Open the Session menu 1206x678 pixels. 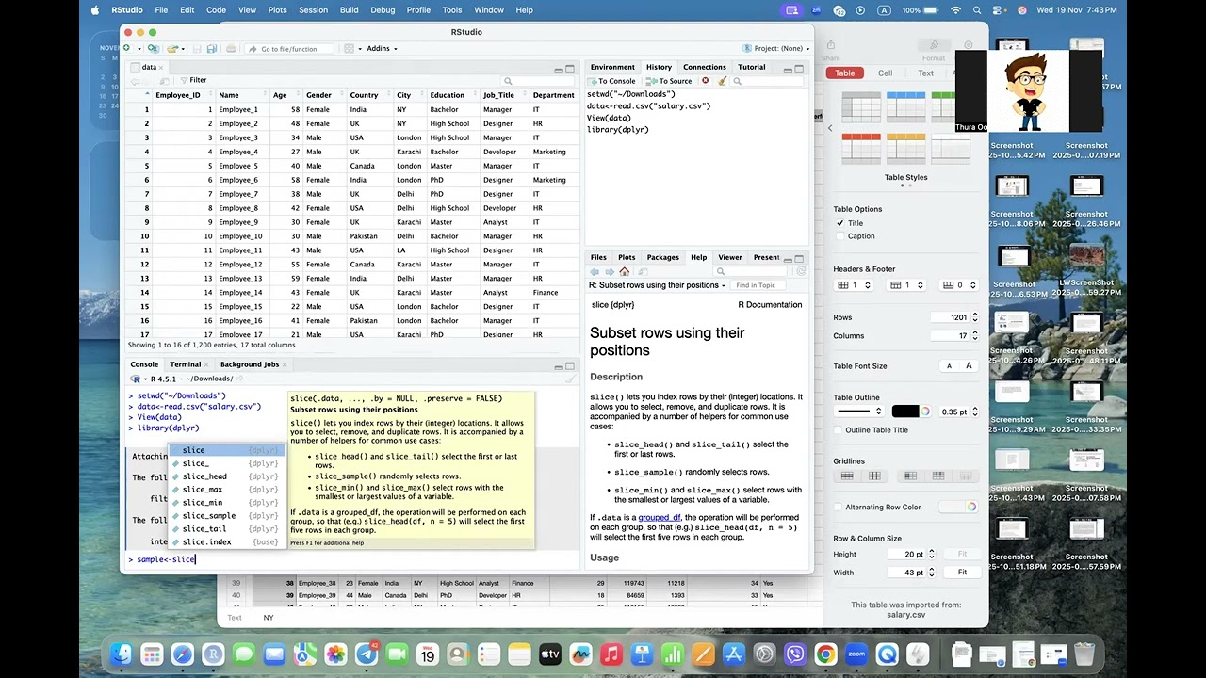point(313,9)
